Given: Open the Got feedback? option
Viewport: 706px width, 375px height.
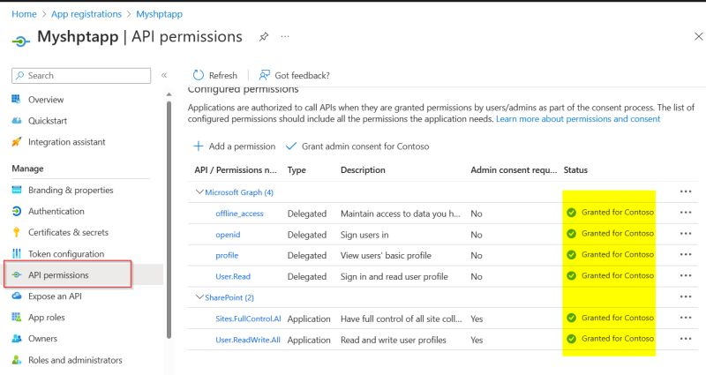Looking at the screenshot, I should [294, 75].
